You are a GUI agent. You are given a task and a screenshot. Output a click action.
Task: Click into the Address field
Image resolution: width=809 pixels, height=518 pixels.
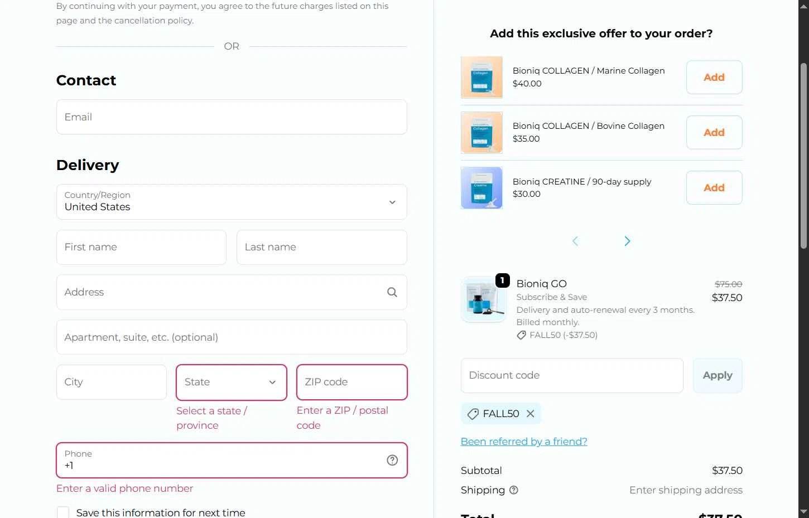coord(232,292)
